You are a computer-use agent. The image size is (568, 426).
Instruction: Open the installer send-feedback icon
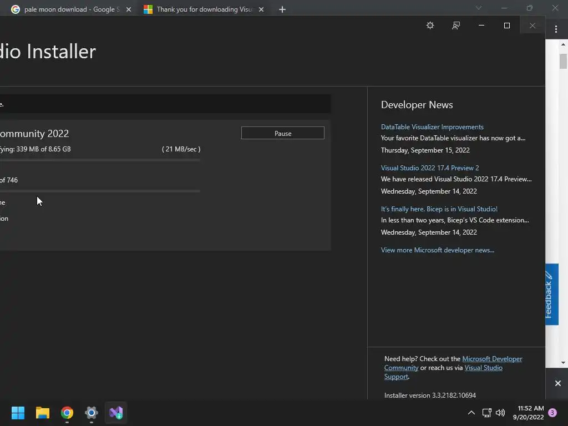pyautogui.click(x=456, y=26)
